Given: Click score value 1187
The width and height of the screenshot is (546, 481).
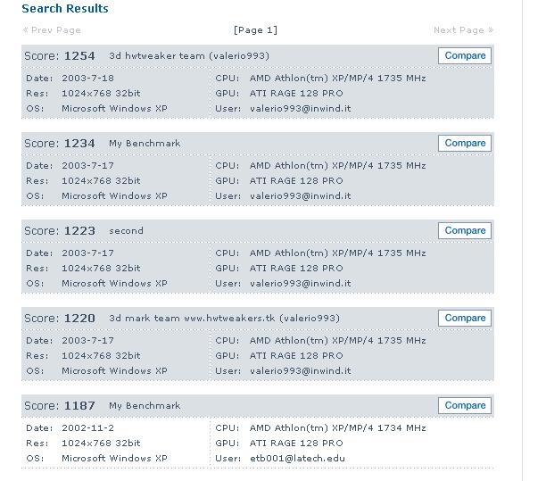Looking at the screenshot, I should [79, 406].
